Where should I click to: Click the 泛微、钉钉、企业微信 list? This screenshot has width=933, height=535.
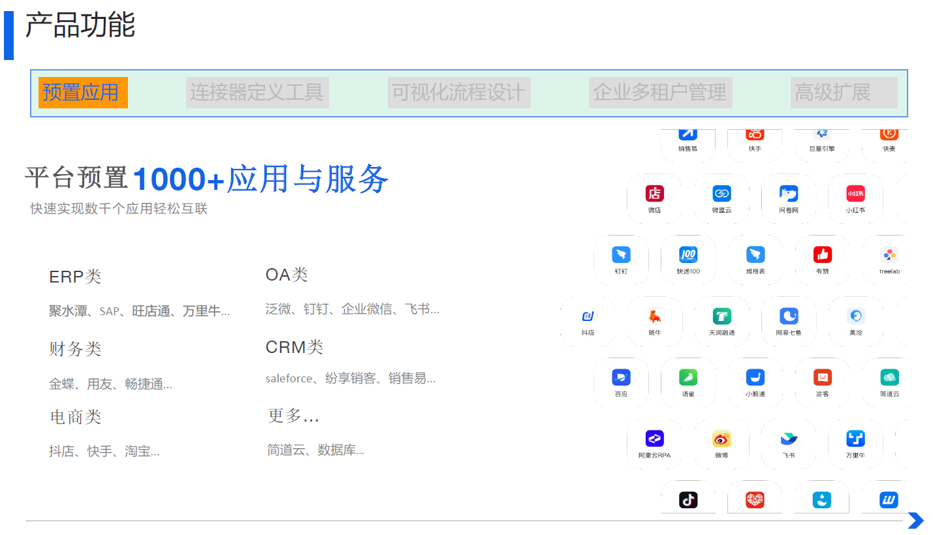[x=353, y=309]
